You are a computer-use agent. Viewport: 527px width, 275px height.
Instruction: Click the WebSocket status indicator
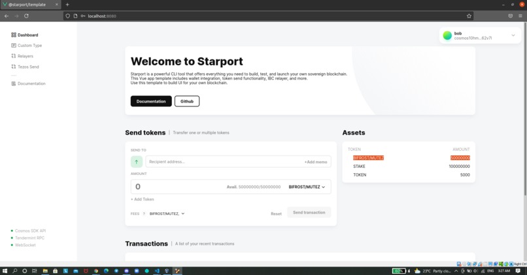(23, 245)
